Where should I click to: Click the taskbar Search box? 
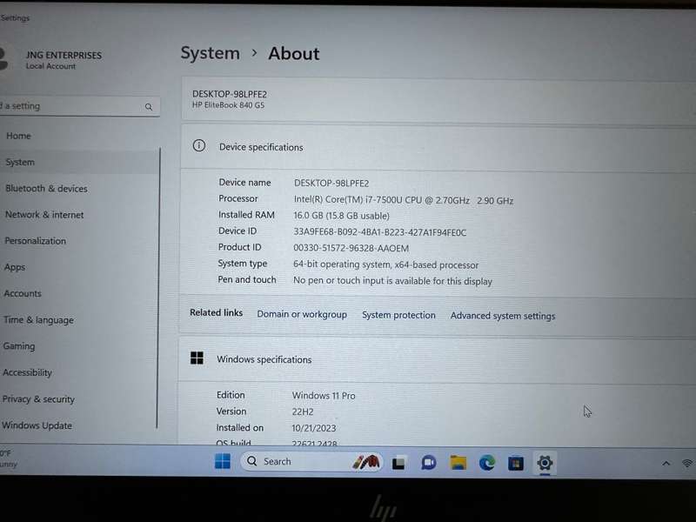(311, 462)
